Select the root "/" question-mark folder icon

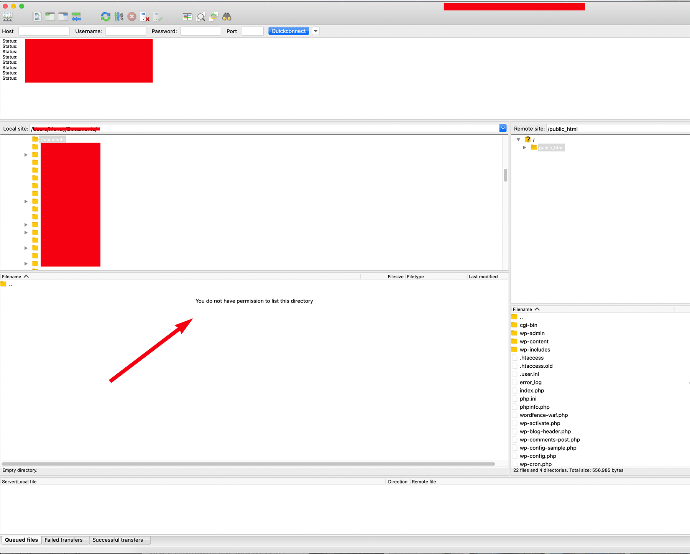pyautogui.click(x=528, y=140)
